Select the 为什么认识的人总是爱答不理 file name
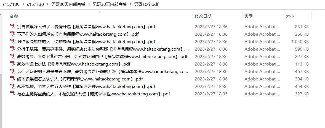The height and width of the screenshot is (128, 325). click(x=103, y=72)
